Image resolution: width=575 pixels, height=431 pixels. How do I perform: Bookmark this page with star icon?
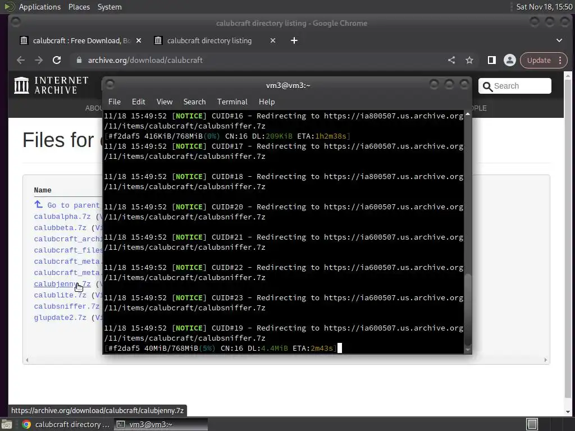coord(469,60)
